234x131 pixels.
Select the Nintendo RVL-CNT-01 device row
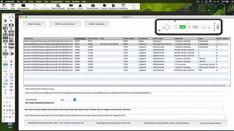pyautogui.click(x=126, y=44)
